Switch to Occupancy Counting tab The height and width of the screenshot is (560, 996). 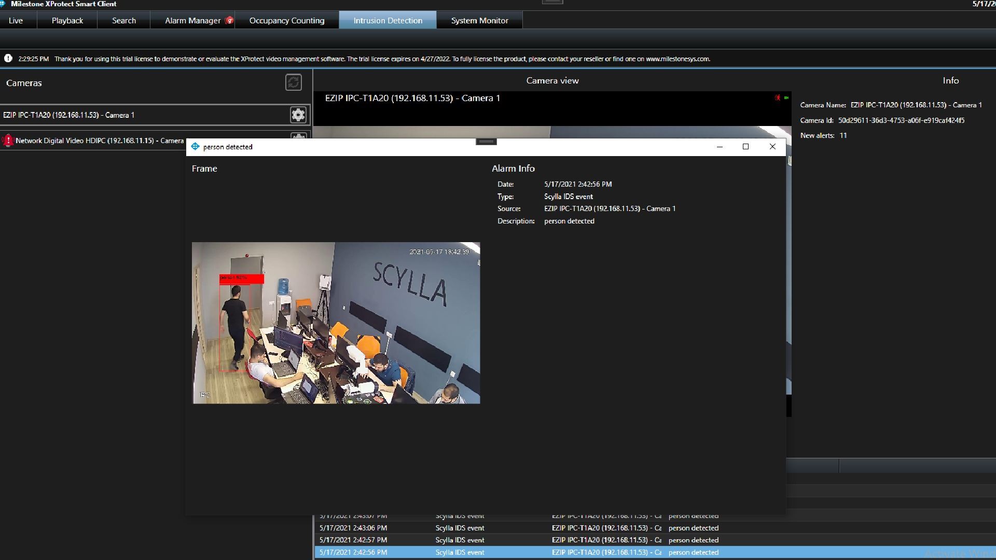(287, 21)
